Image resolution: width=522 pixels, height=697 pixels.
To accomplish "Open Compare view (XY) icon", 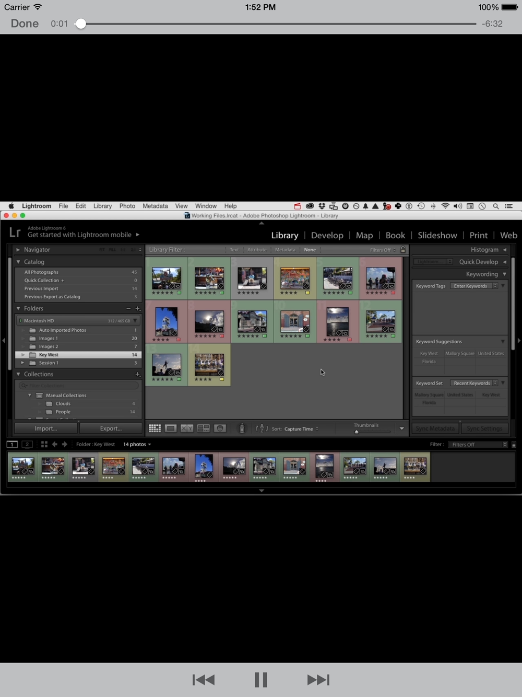I will coord(187,428).
